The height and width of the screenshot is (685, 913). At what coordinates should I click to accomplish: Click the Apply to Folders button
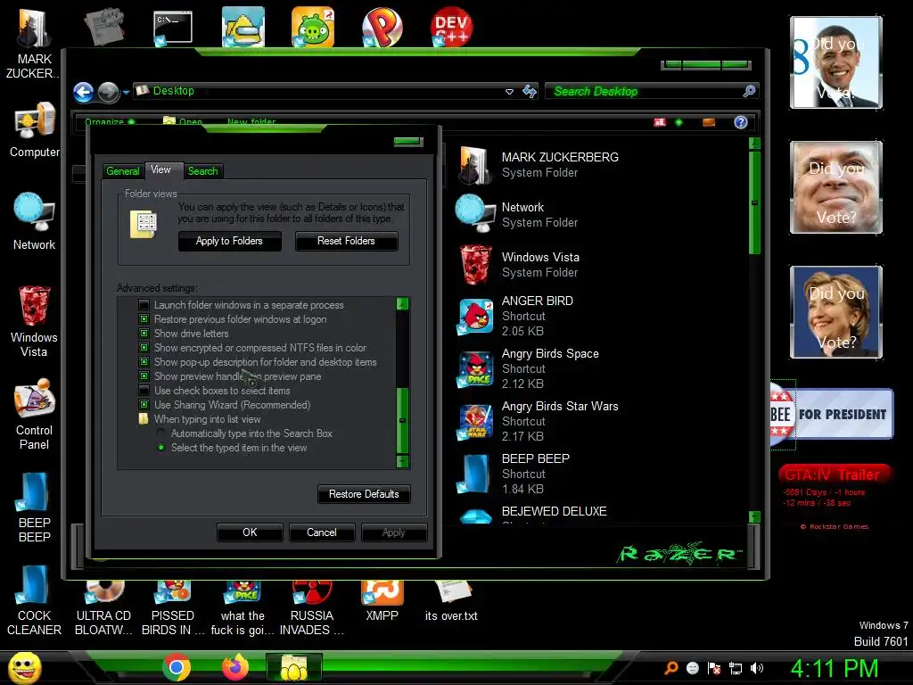click(229, 241)
